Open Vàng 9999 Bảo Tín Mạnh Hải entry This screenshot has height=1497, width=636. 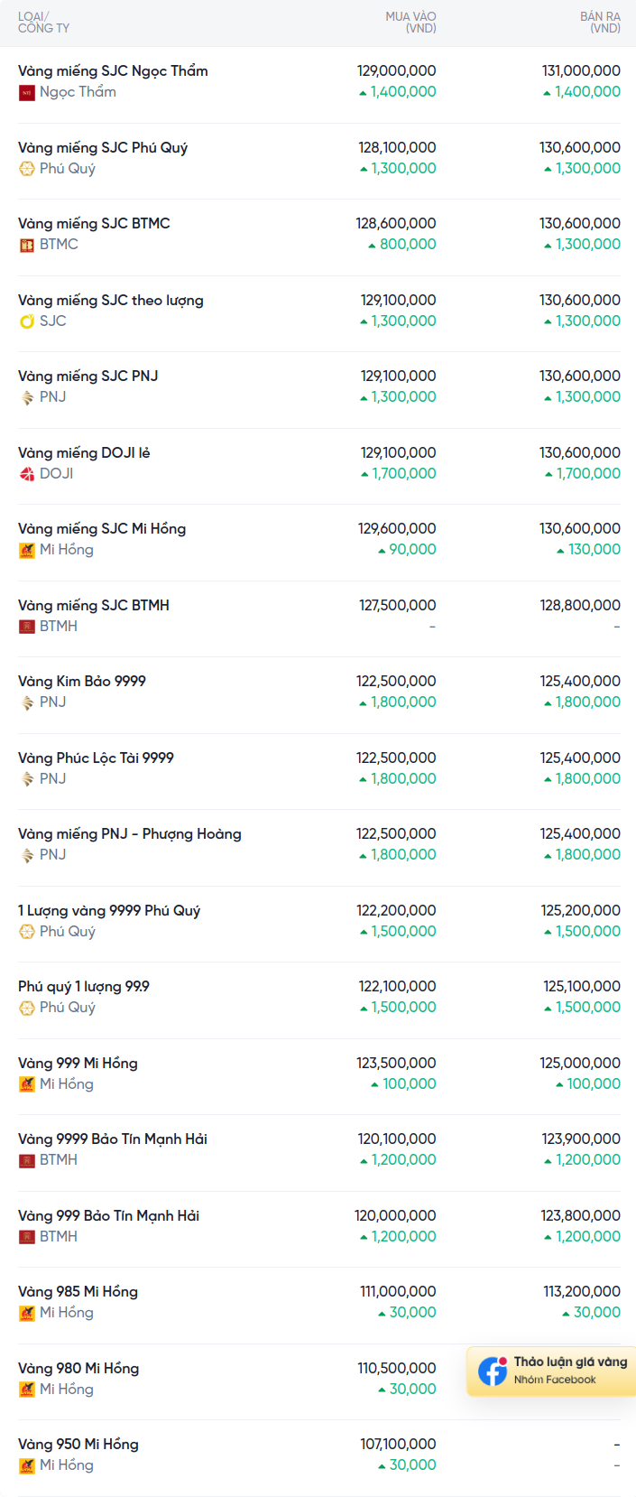[113, 1139]
